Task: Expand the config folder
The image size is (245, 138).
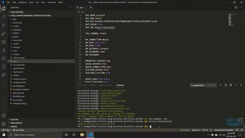Action: [16, 26]
